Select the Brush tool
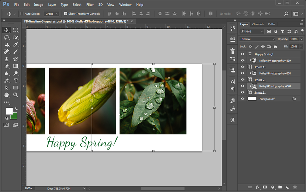Screen dimensions: 306x192 pyautogui.click(x=16, y=52)
